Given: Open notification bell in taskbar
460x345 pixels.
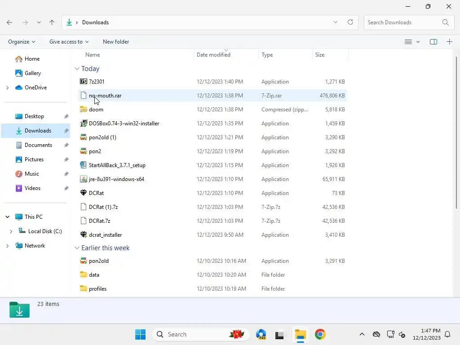Looking at the screenshot, I should (447, 334).
